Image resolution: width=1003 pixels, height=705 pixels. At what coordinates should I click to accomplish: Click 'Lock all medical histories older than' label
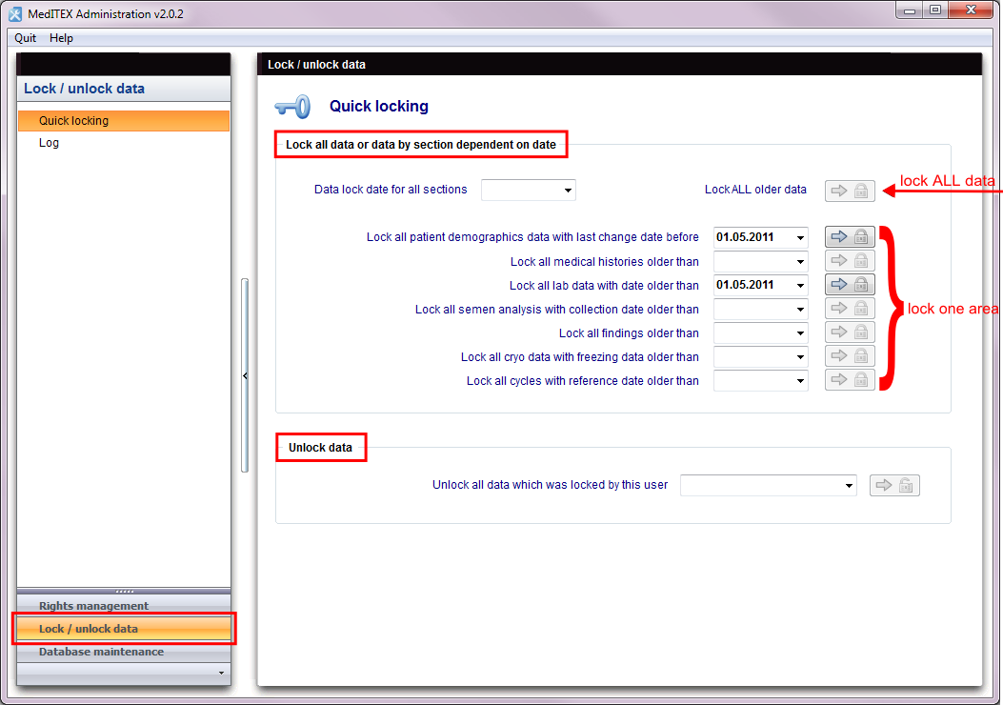pos(605,262)
